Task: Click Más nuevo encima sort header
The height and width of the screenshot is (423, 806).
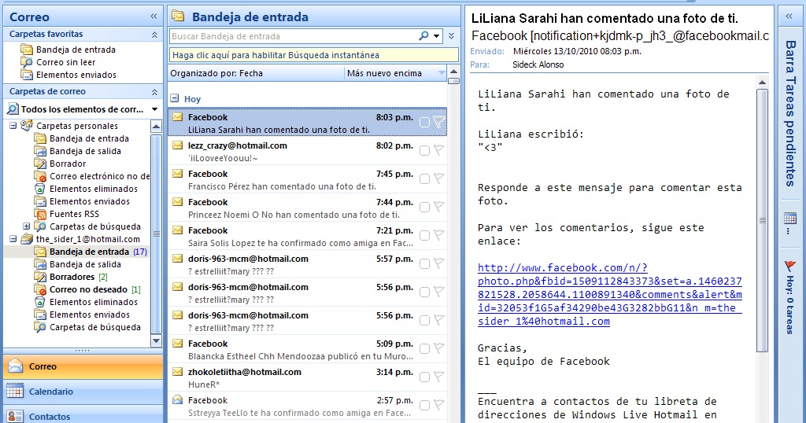Action: tap(395, 73)
